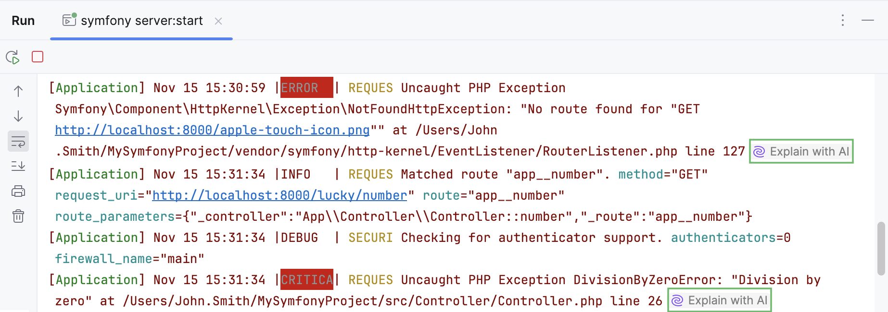The width and height of the screenshot is (888, 312).
Task: Open the localhost lucky/number link
Action: (x=279, y=195)
